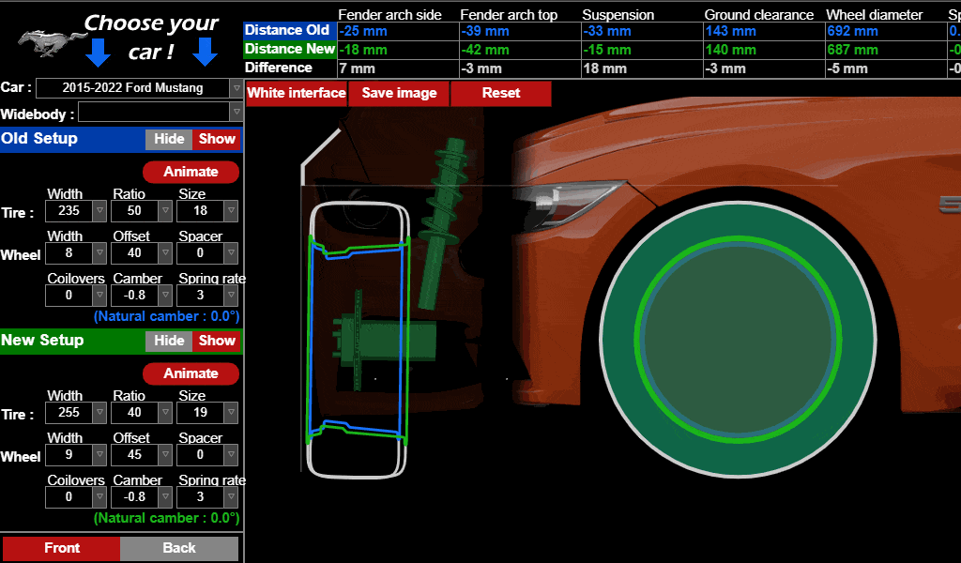Switch to White interface
This screenshot has height=563, width=961.
(x=296, y=93)
